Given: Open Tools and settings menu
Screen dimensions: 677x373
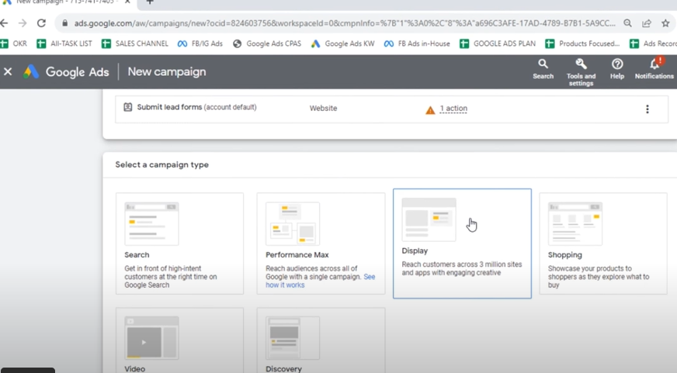Looking at the screenshot, I should pos(581,68).
